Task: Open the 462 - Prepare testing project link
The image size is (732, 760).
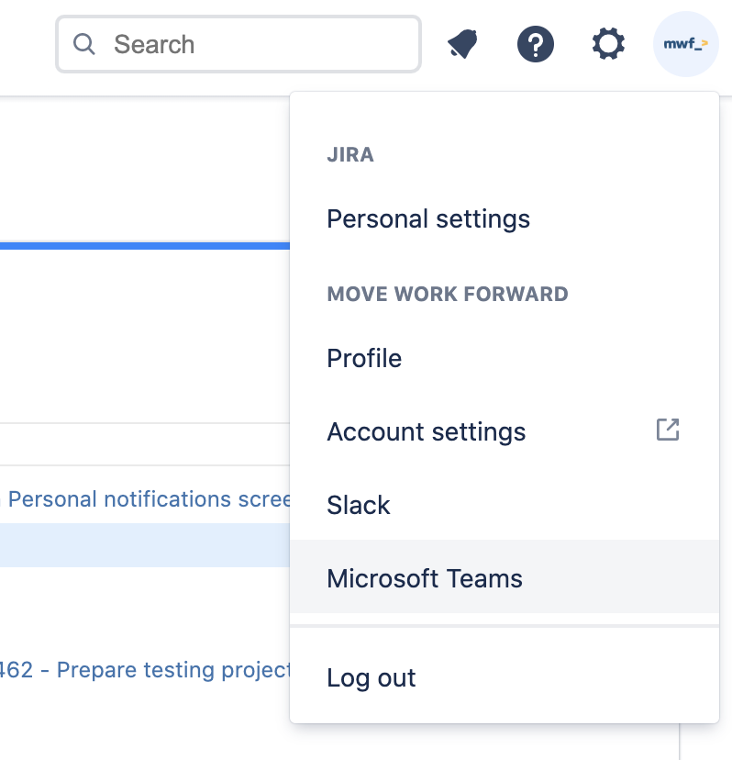Action: click(x=145, y=670)
